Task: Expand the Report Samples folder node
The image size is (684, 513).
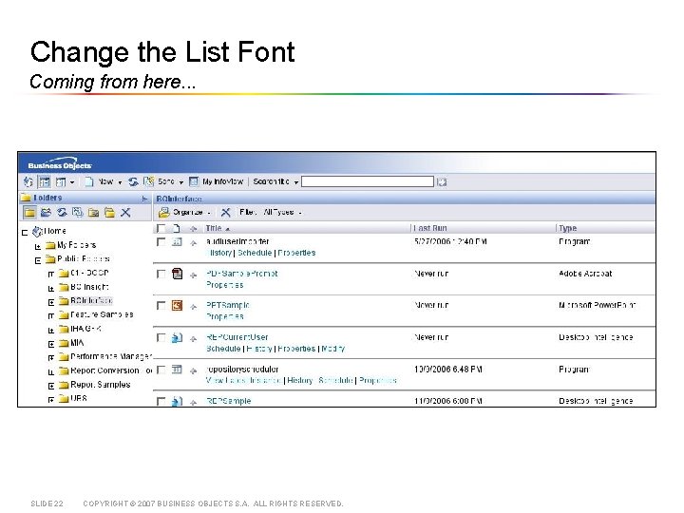Action: tap(51, 386)
